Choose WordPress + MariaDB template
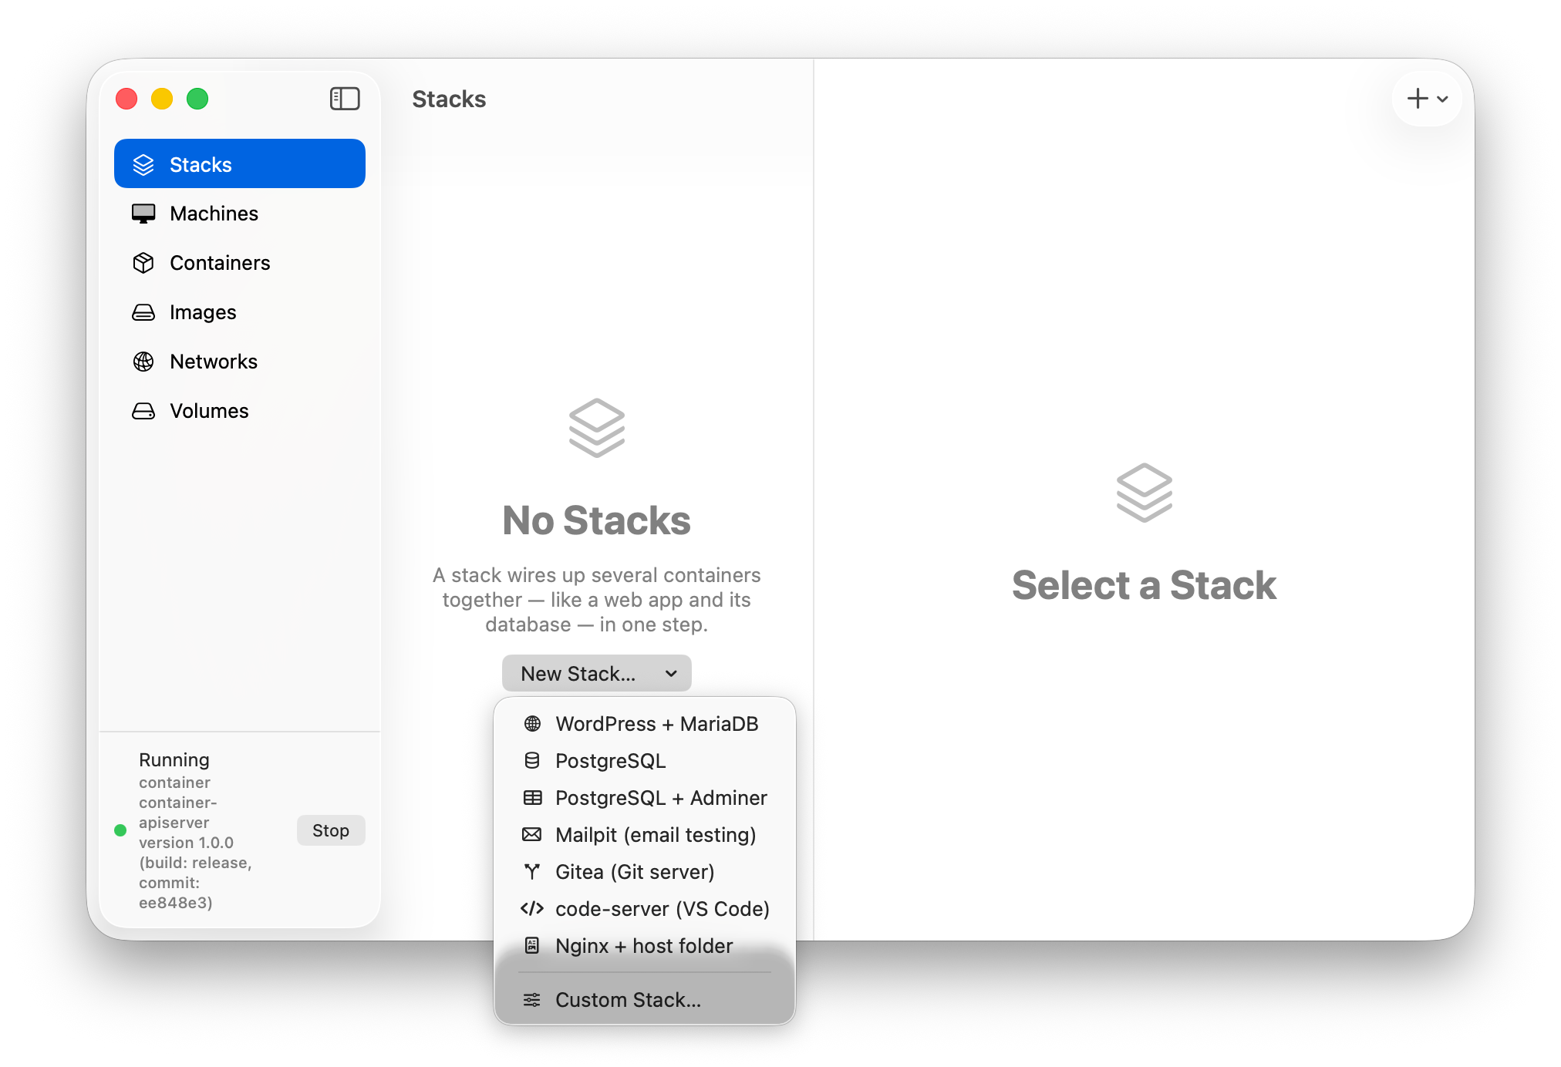The width and height of the screenshot is (1561, 1067). pyautogui.click(x=645, y=724)
